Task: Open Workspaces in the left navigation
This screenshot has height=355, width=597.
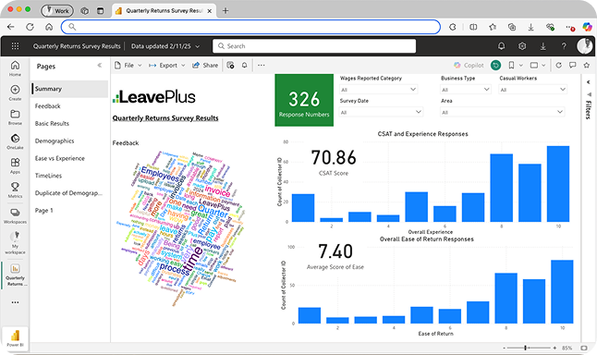Action: (x=15, y=215)
